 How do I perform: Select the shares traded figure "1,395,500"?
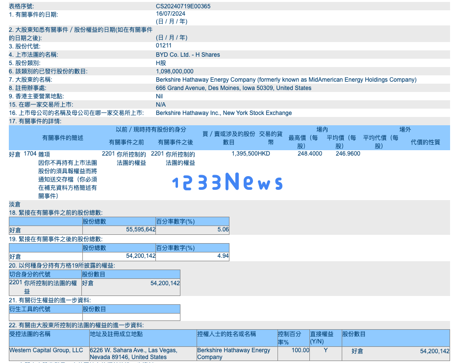click(245, 154)
